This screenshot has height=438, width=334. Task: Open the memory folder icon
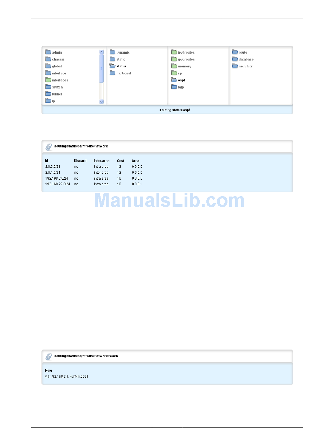tap(174, 66)
